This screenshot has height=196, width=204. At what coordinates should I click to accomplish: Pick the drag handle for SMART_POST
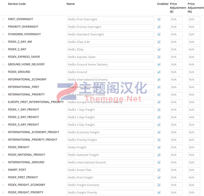point(3,170)
